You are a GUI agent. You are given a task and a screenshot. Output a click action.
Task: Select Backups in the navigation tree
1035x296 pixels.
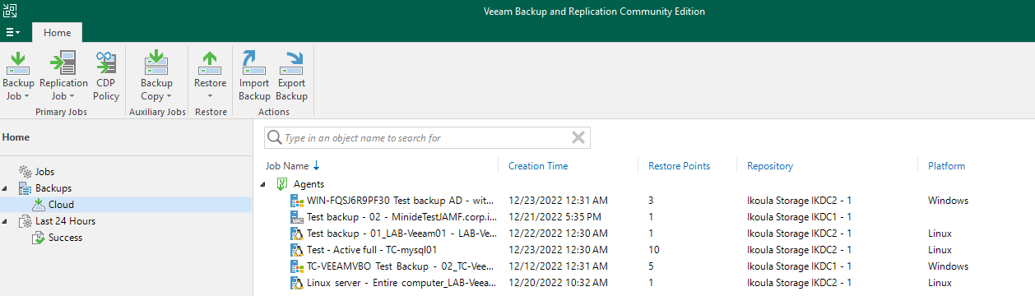point(53,188)
